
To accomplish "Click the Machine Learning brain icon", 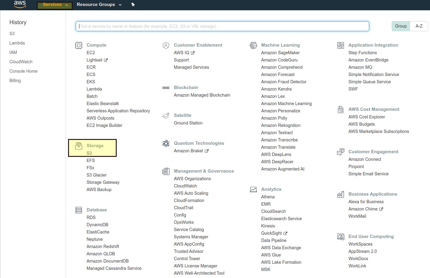I will [x=253, y=45].
